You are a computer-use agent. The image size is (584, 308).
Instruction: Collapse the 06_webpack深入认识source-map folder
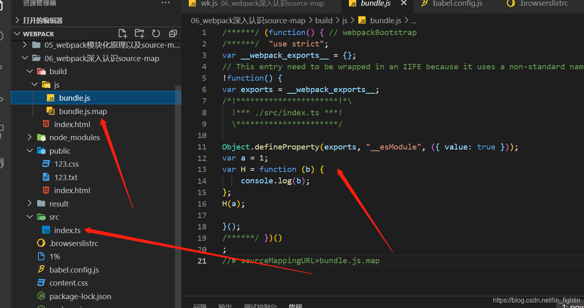[x=25, y=58]
